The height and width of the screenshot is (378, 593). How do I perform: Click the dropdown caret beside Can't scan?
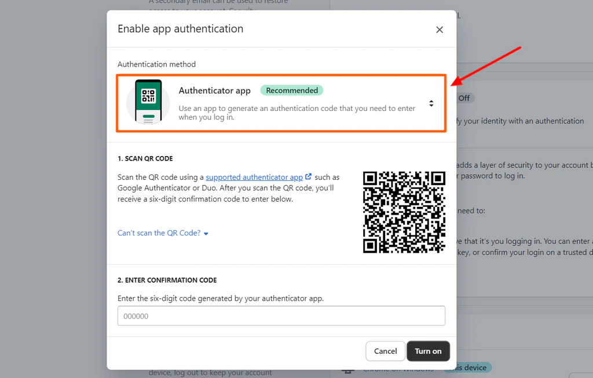click(206, 234)
